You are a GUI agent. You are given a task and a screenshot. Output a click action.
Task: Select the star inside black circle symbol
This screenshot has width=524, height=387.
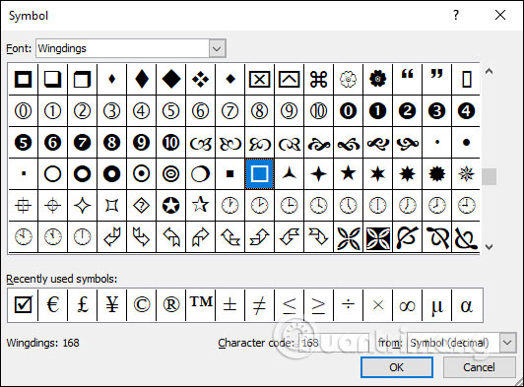pos(170,205)
